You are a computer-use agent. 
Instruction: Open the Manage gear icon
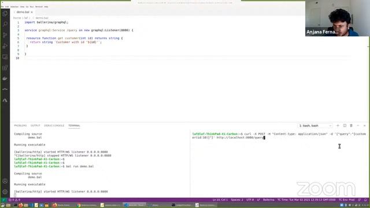coord(5,192)
